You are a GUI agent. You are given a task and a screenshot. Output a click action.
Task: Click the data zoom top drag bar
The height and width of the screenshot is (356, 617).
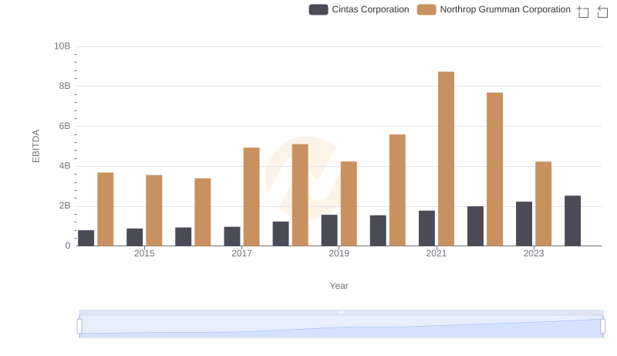click(341, 312)
